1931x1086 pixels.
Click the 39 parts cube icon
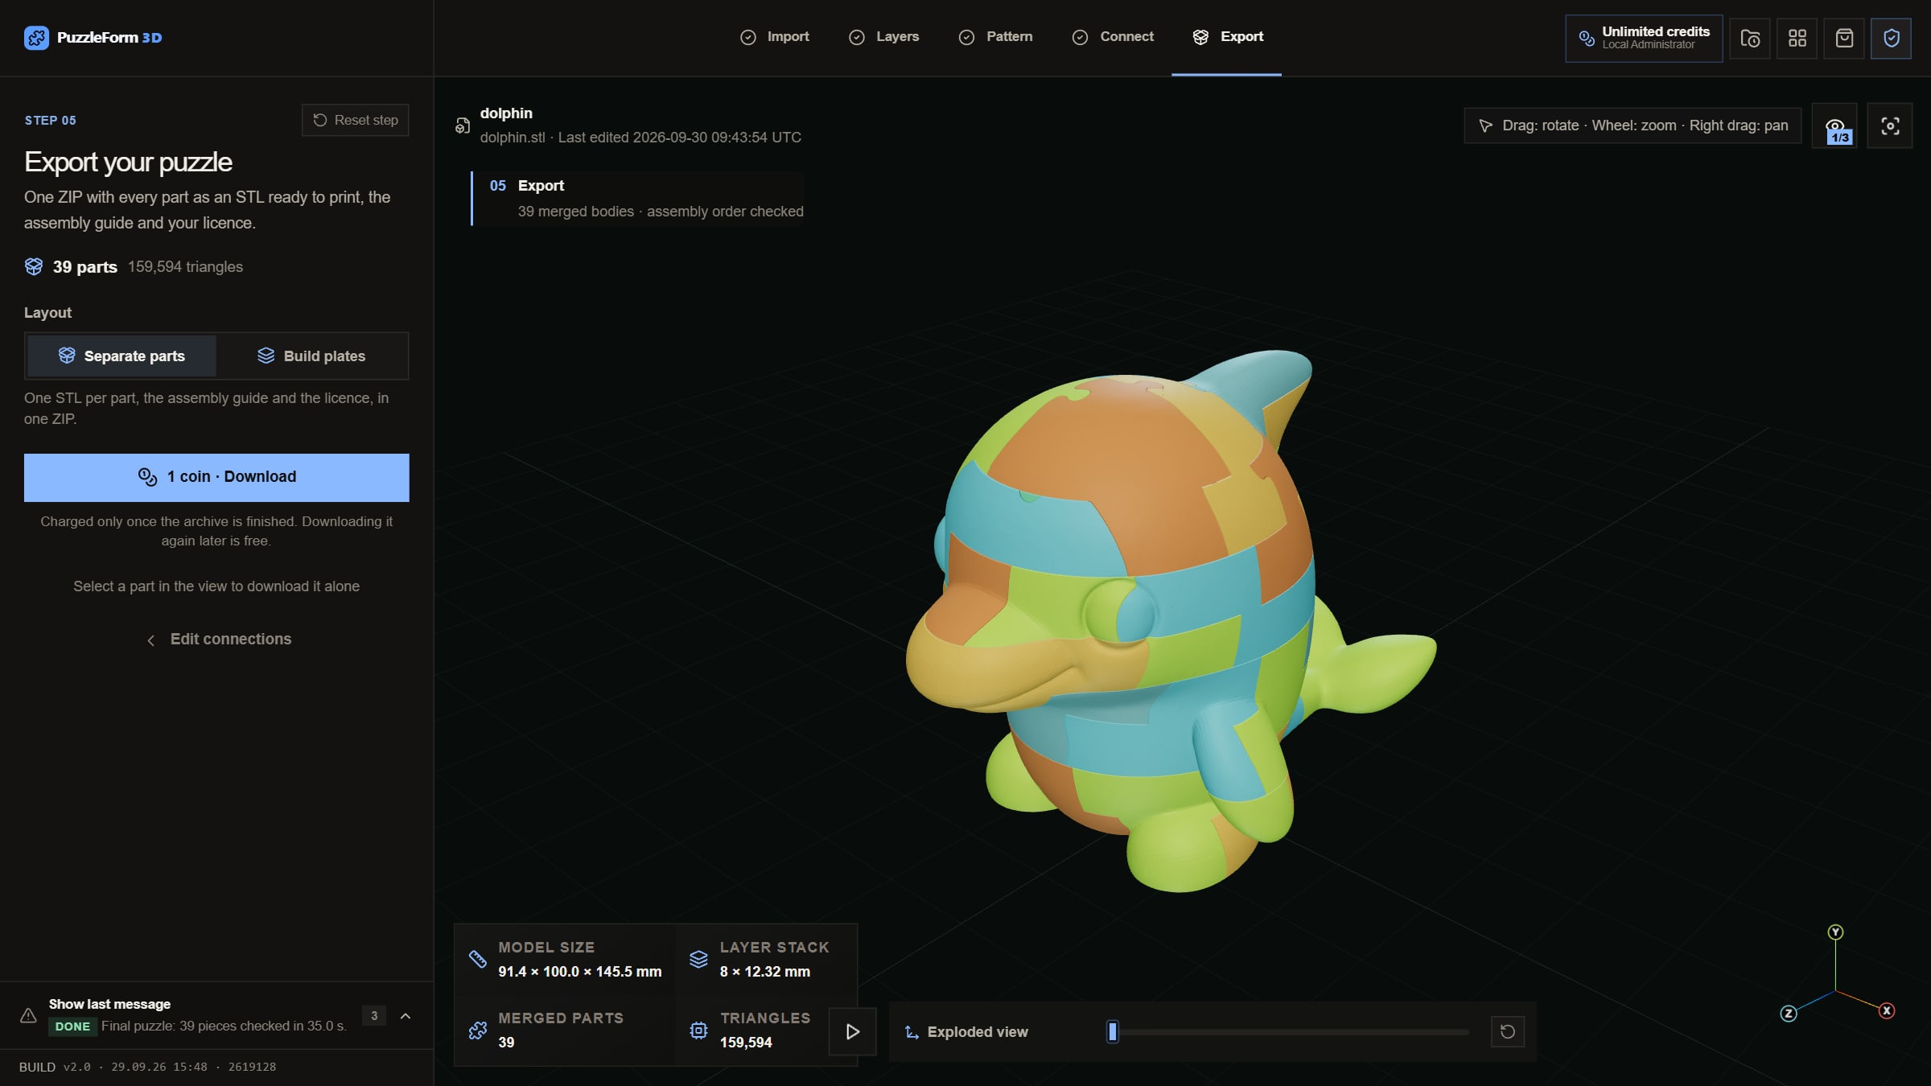click(34, 266)
